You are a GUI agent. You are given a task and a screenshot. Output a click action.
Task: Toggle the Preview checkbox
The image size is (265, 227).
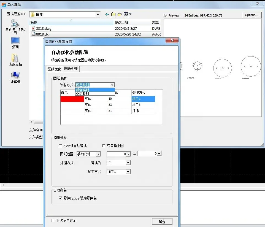coord(166,15)
